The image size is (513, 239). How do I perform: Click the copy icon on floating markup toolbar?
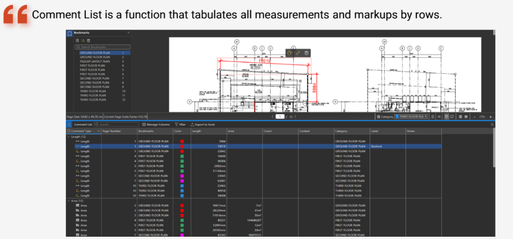[289, 53]
